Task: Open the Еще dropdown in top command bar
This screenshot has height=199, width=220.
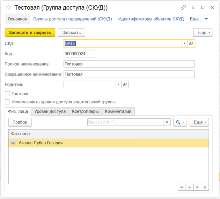Action: 203,32
